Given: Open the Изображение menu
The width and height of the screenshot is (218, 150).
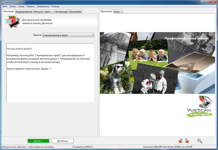Looking at the screenshot, I should [43, 6].
